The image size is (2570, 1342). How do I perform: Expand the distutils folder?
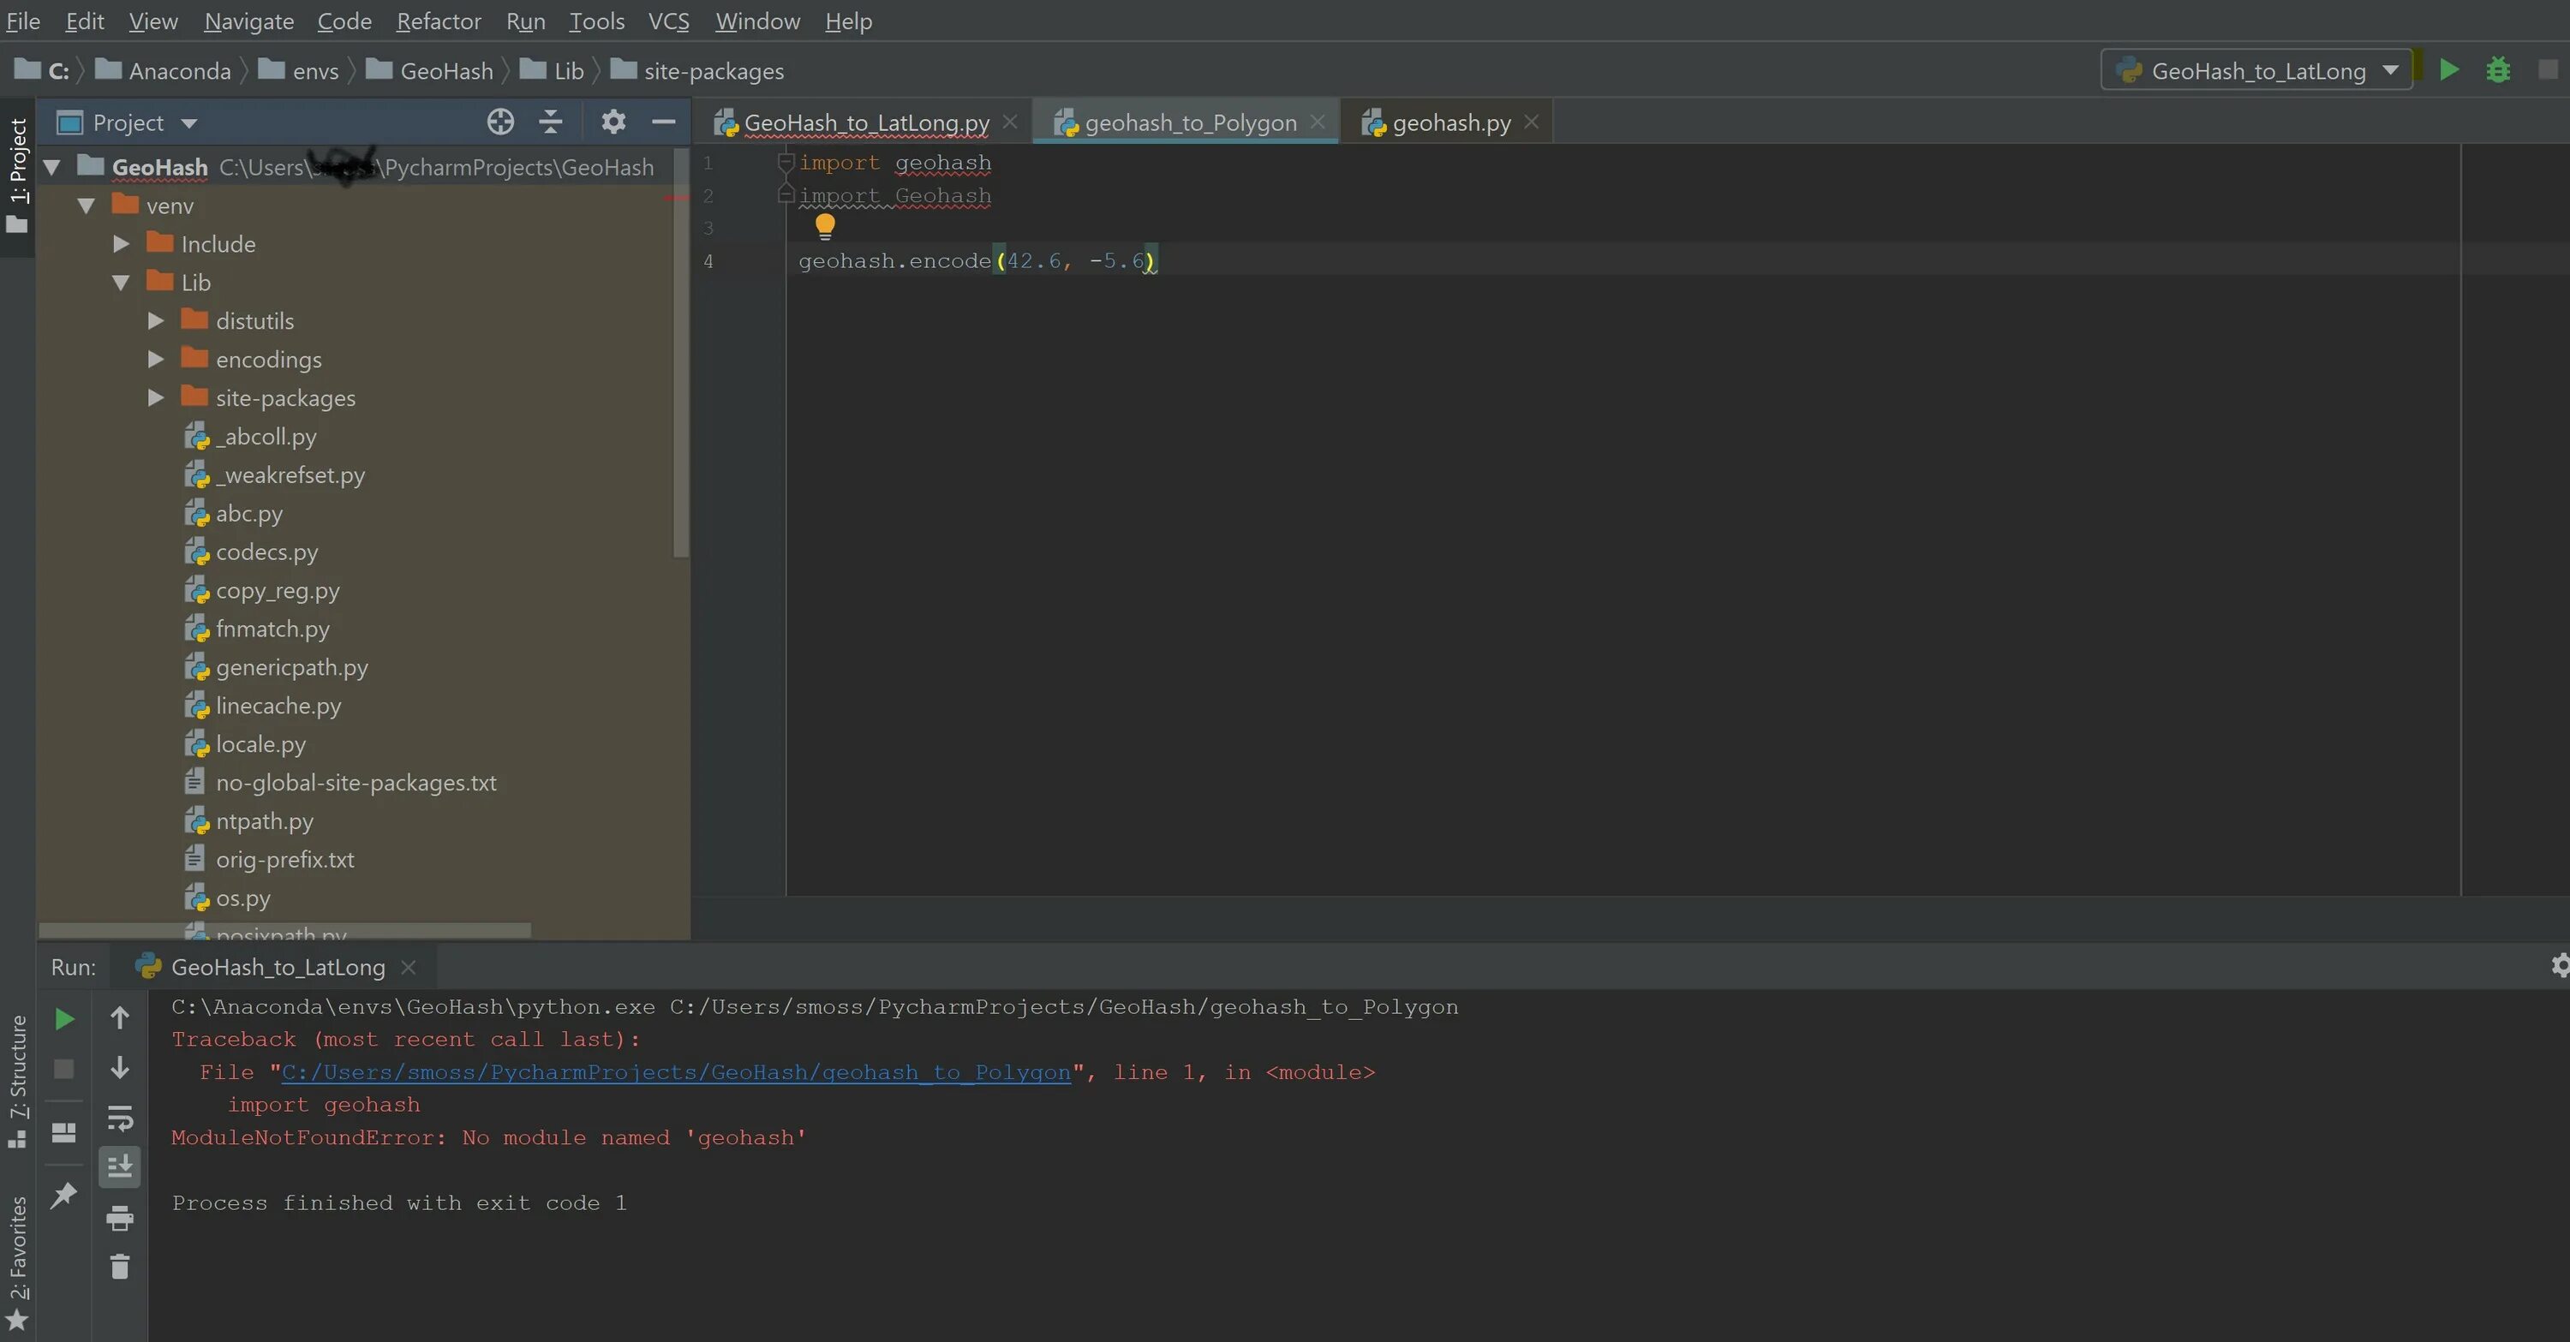(156, 321)
